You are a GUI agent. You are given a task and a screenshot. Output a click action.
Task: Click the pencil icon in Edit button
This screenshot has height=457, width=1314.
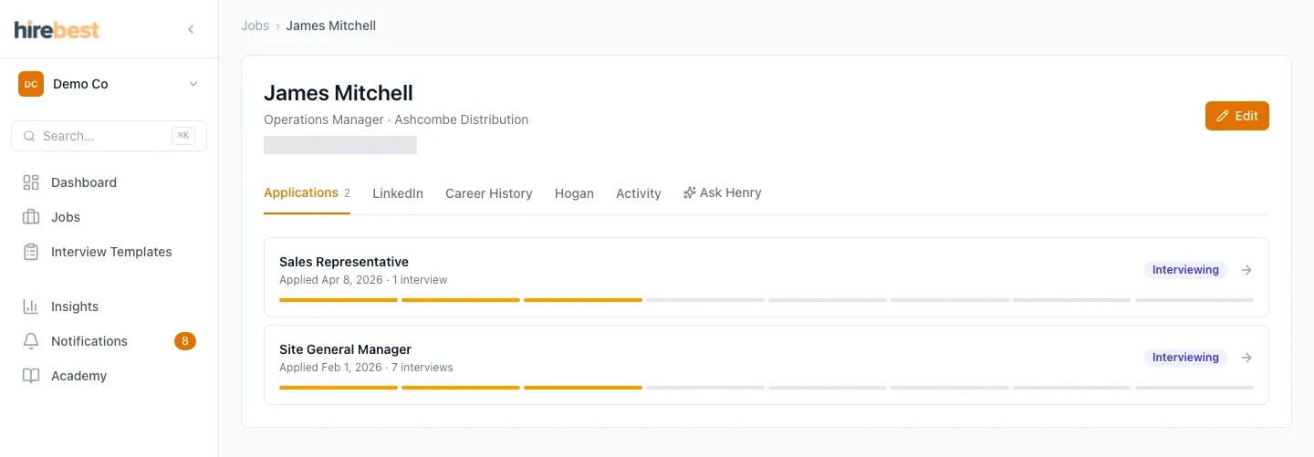[x=1223, y=116]
